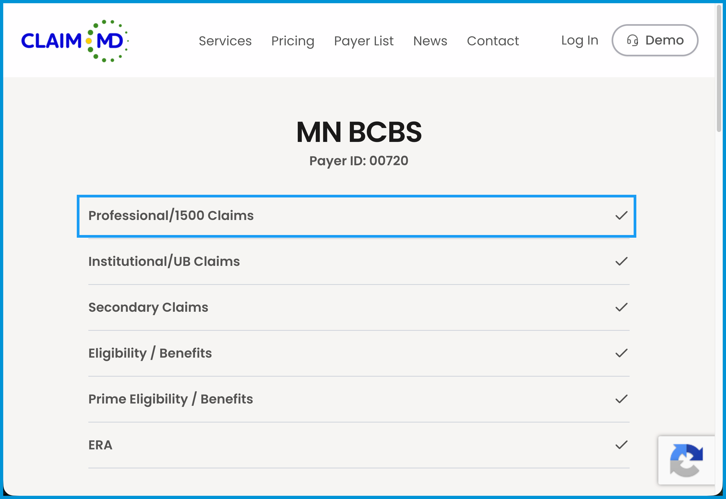Expand the Institutional/UB Claims row
The image size is (726, 499).
tap(359, 261)
